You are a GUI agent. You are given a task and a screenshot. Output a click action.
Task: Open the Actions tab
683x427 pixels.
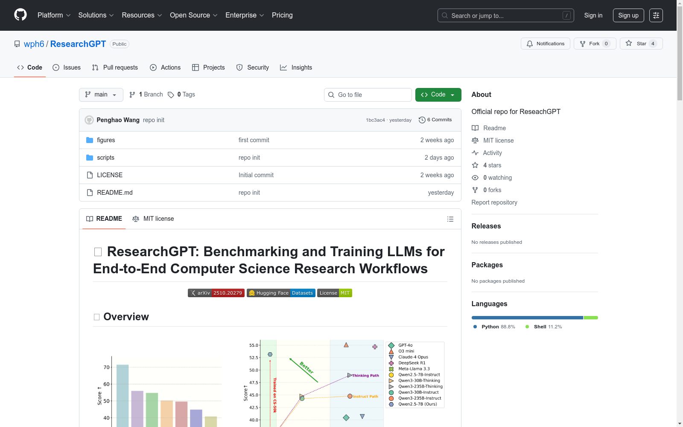165,67
